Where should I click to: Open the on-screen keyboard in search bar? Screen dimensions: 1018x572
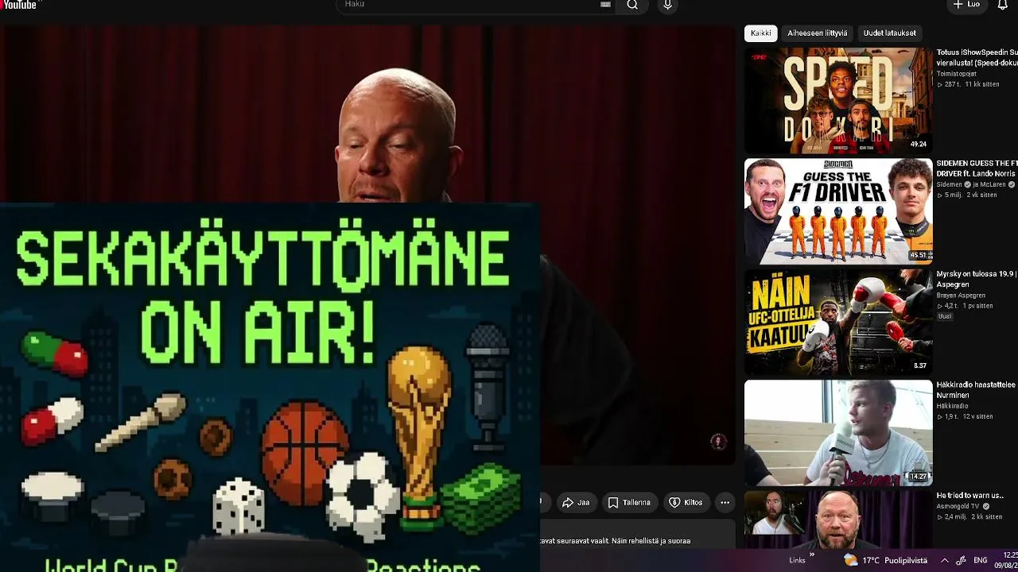pyautogui.click(x=605, y=5)
